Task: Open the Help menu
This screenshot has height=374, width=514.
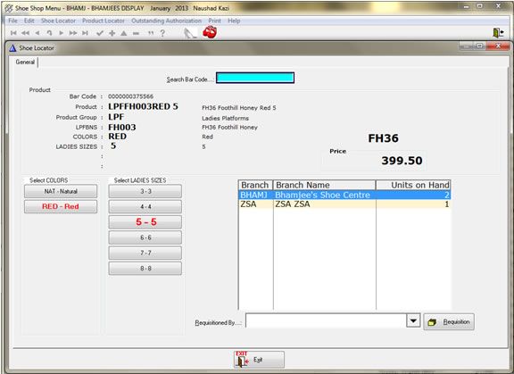Action: 234,21
